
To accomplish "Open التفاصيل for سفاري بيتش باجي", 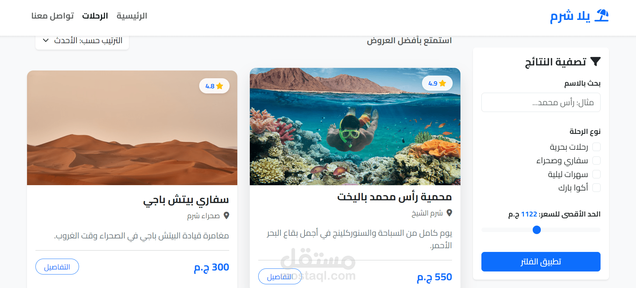I will click(x=57, y=267).
